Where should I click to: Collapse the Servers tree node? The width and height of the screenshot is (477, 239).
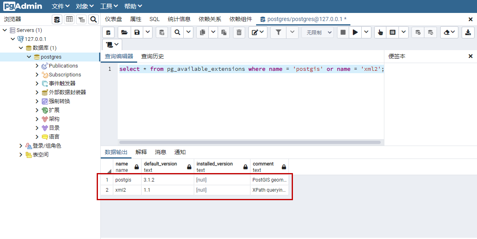pos(5,30)
